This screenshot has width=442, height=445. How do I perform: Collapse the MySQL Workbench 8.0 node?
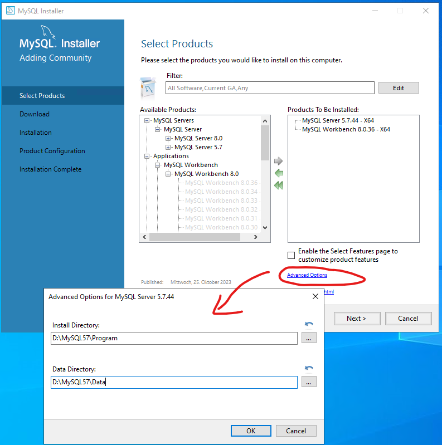pos(168,174)
